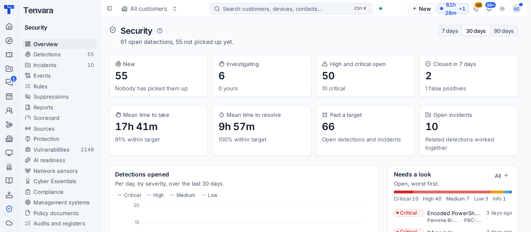Open the top bar icon with the 88 badge

(476, 9)
